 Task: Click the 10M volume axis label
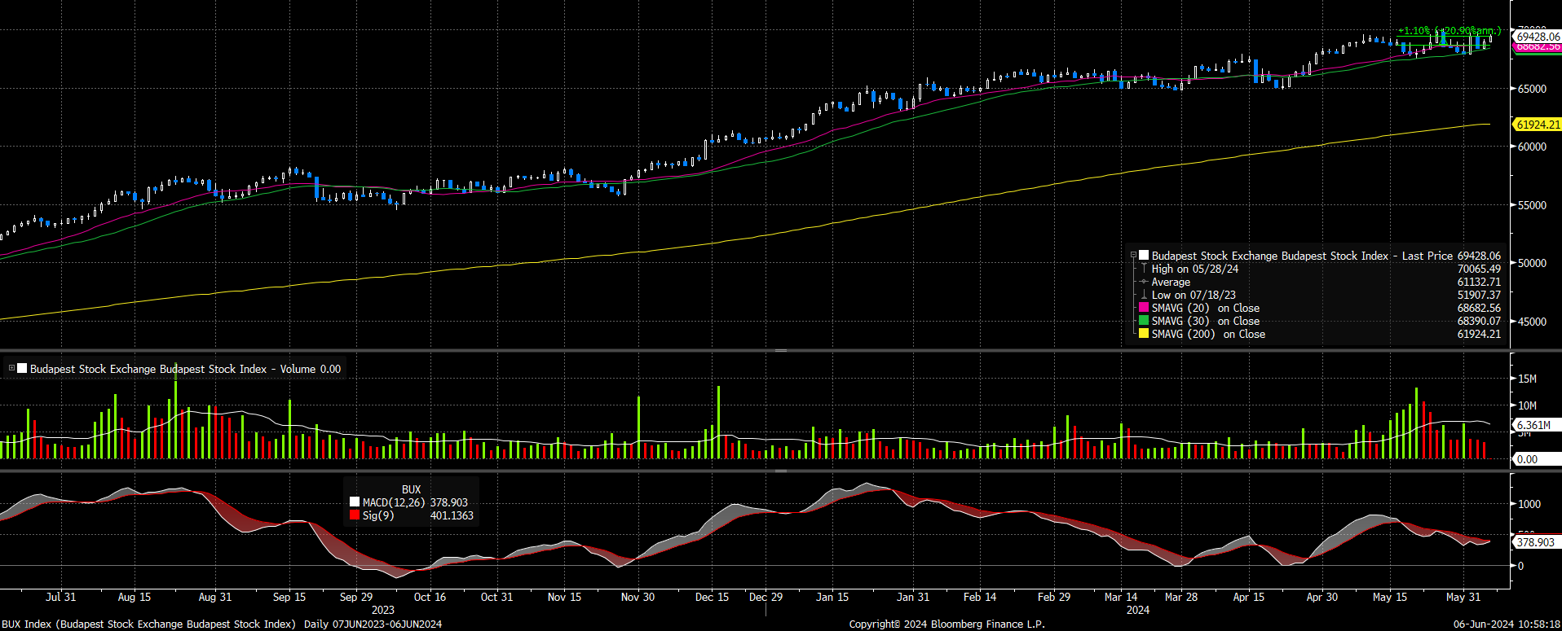point(1527,405)
